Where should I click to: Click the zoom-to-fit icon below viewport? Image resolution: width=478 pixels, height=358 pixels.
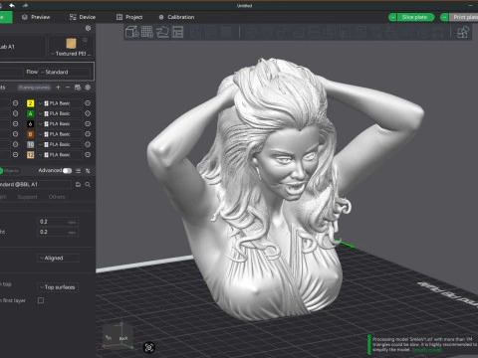(x=149, y=347)
